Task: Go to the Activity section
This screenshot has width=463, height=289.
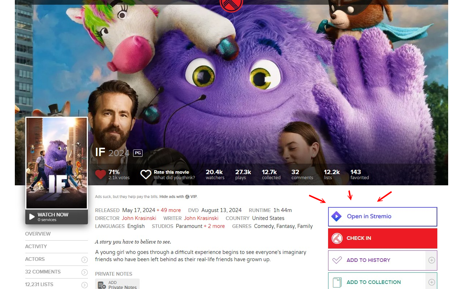Action: point(36,246)
